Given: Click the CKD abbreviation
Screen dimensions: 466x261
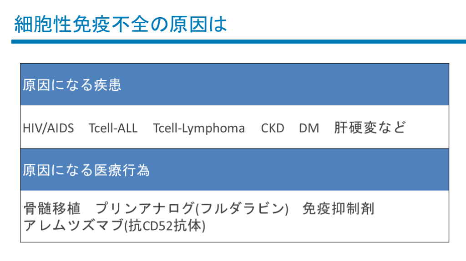Looking at the screenshot, I should point(272,128).
